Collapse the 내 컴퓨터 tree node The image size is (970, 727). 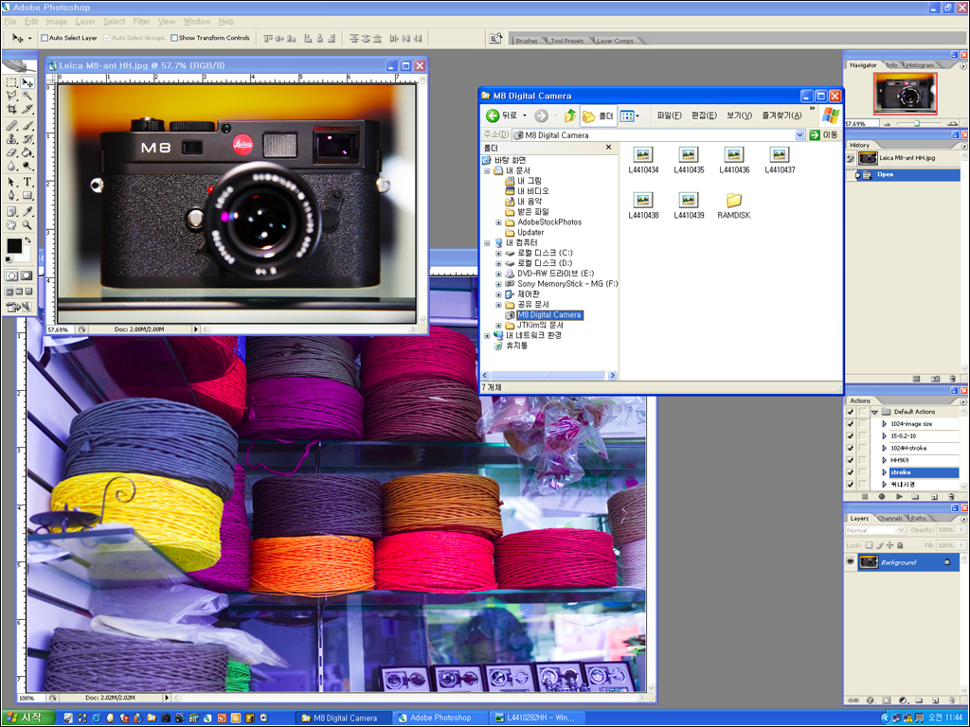coord(487,243)
